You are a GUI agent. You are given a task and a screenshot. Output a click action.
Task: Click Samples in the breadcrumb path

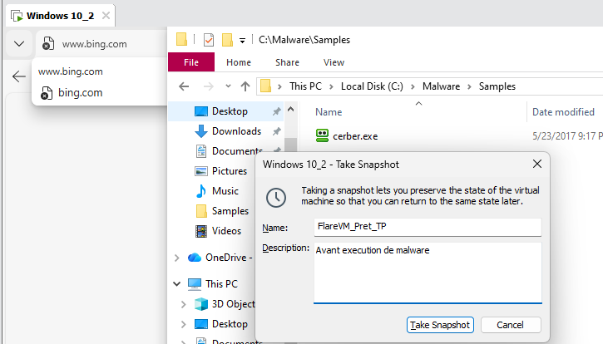click(497, 86)
